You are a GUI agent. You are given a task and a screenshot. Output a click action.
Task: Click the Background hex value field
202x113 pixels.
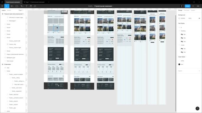(183, 18)
